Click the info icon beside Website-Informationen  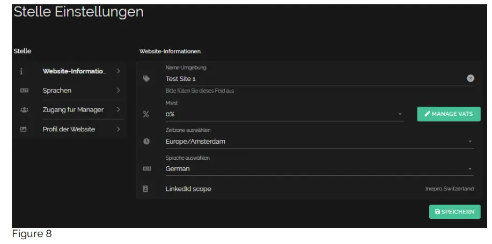tap(21, 71)
